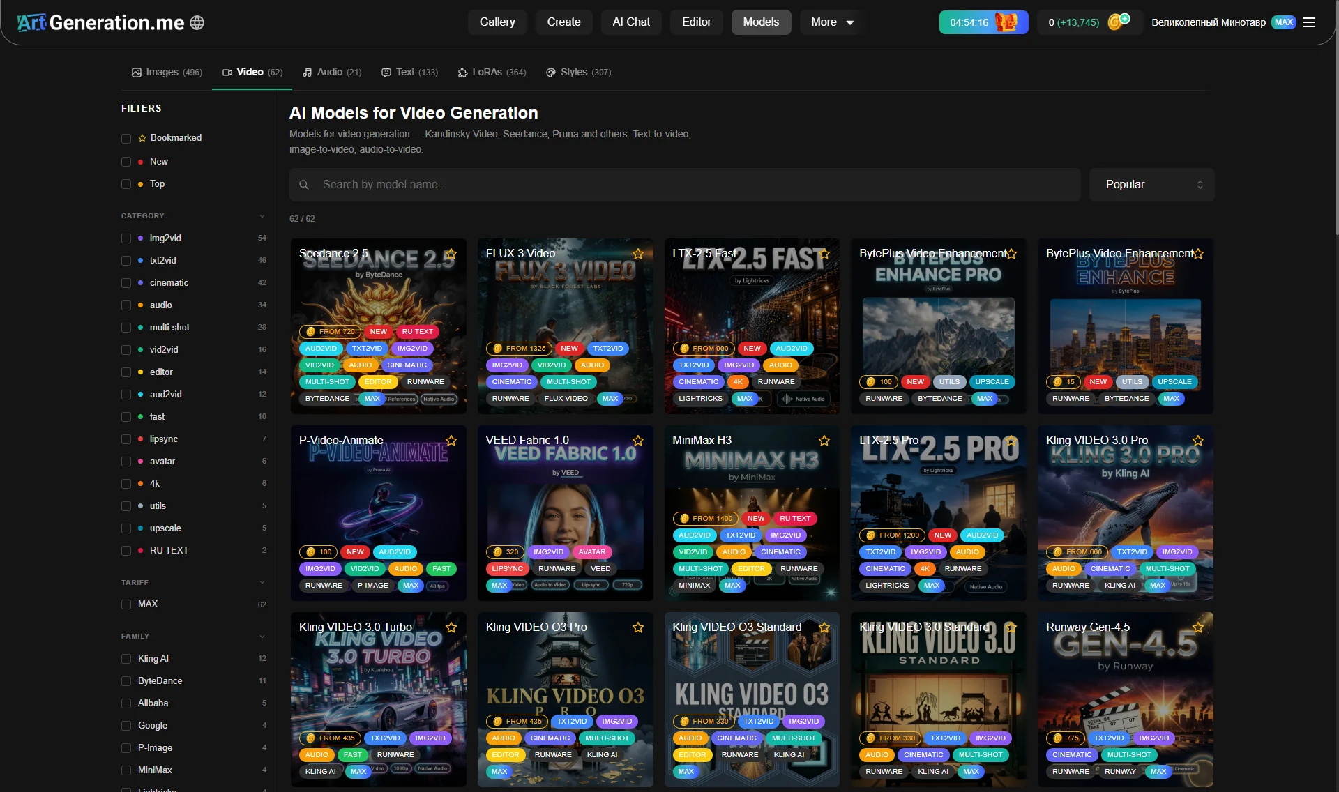Image resolution: width=1339 pixels, height=792 pixels.
Task: Check the Kling AI family checkbox
Action: [126, 659]
